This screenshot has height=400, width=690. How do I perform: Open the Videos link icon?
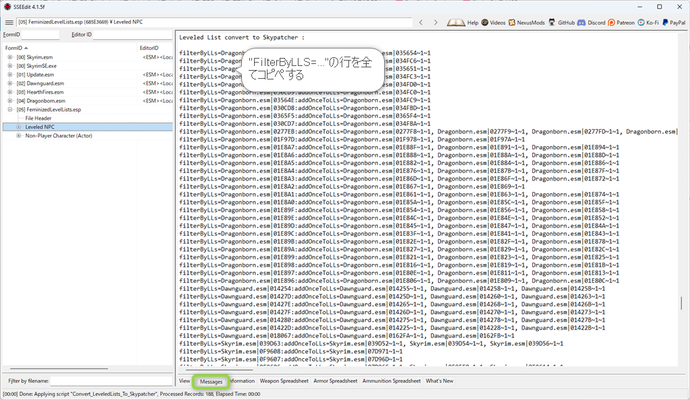[x=485, y=22]
